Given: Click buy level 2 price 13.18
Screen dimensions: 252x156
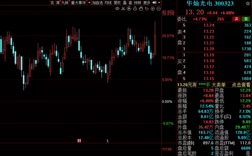Looking at the screenshot, I should tap(209, 61).
